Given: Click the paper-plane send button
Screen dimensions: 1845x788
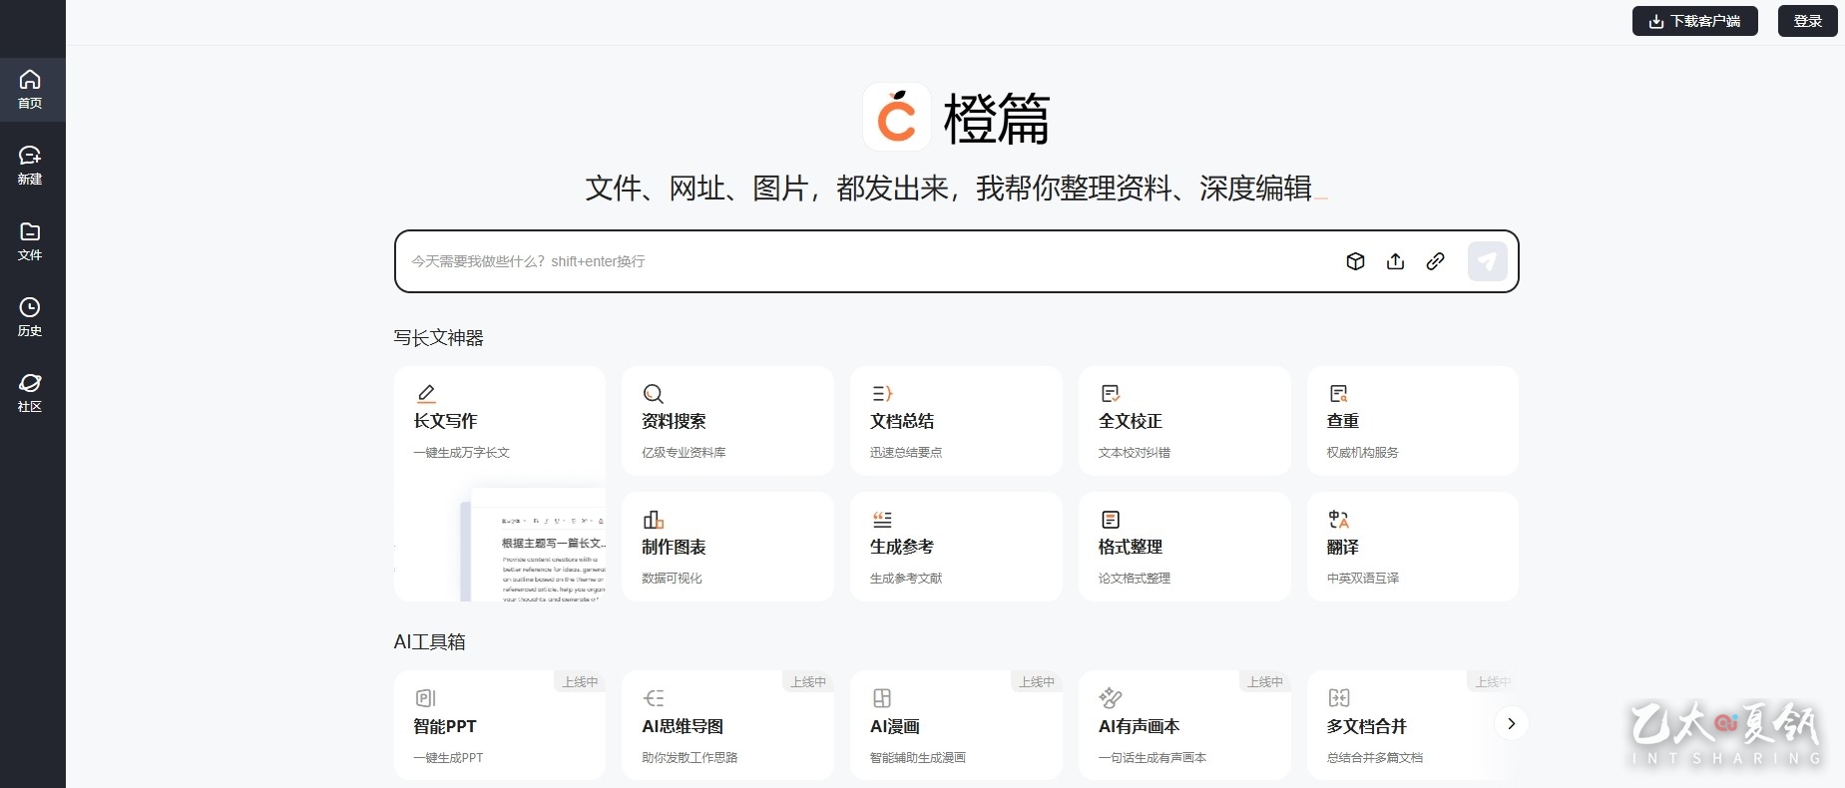Looking at the screenshot, I should point(1487,261).
